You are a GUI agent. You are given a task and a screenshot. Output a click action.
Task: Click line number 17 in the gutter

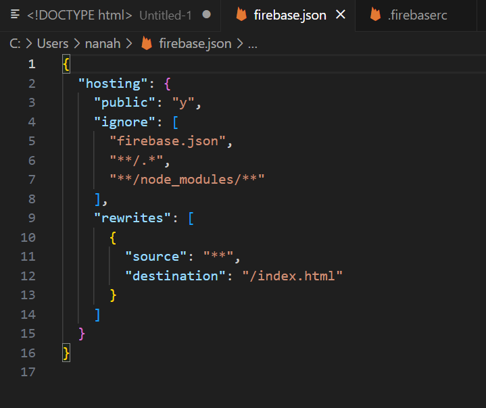click(x=28, y=372)
